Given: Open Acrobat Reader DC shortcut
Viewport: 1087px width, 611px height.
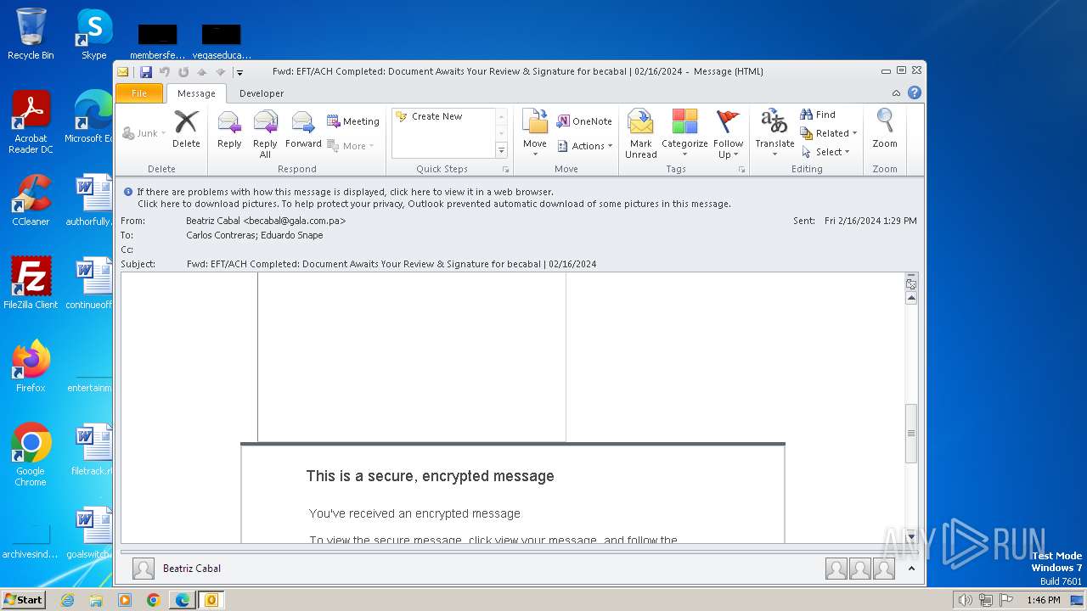Looking at the screenshot, I should coord(31,122).
